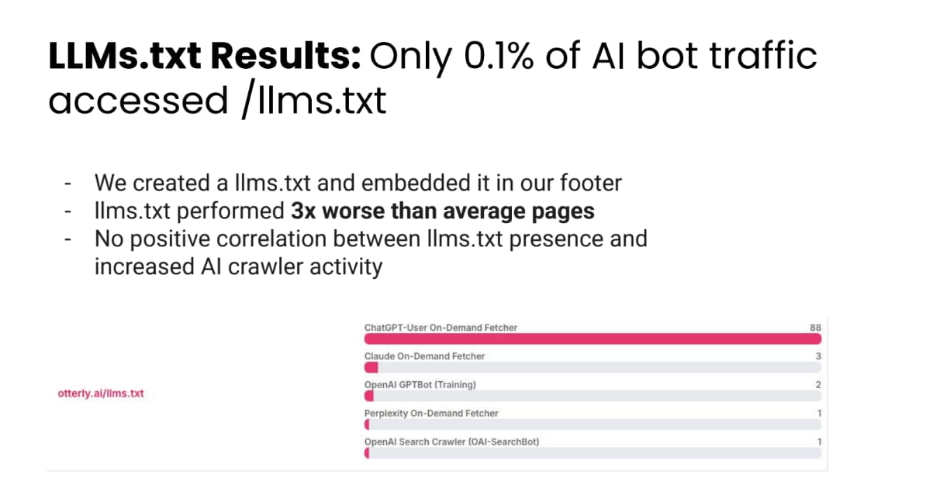Image resolution: width=926 pixels, height=488 pixels.
Task: Click the count 88 beside ChatGPT-User
Action: point(816,328)
